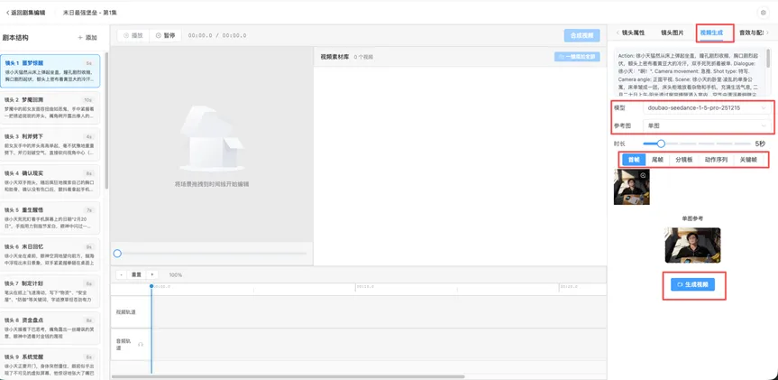Click the left chevron arrow before 镜头属性 tab
The width and height of the screenshot is (778, 380).
[x=618, y=32]
